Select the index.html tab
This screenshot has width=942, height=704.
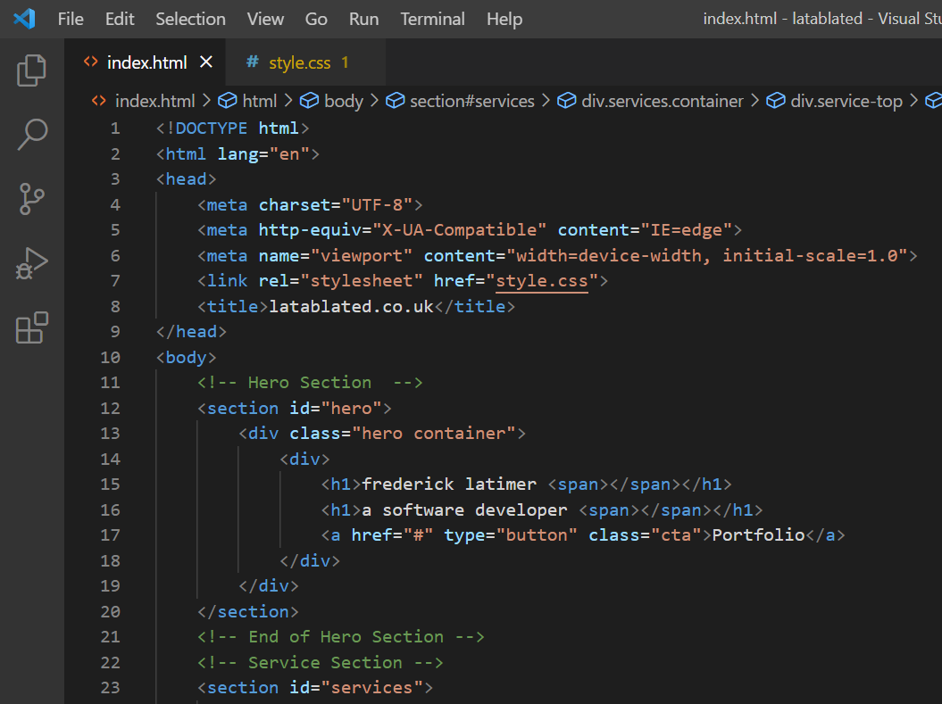click(x=146, y=62)
